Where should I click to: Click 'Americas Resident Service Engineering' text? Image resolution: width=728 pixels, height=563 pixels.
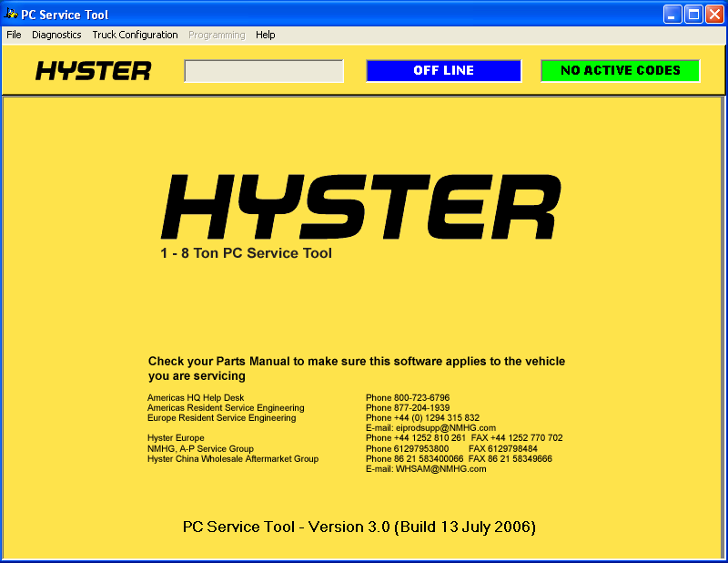pyautogui.click(x=226, y=408)
